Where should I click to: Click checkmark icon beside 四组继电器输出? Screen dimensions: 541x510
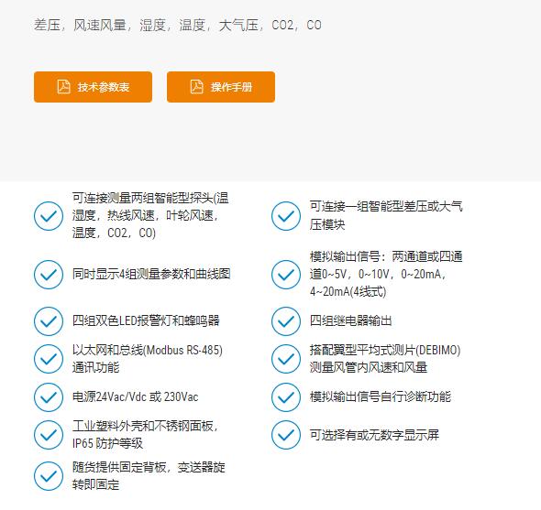point(286,321)
